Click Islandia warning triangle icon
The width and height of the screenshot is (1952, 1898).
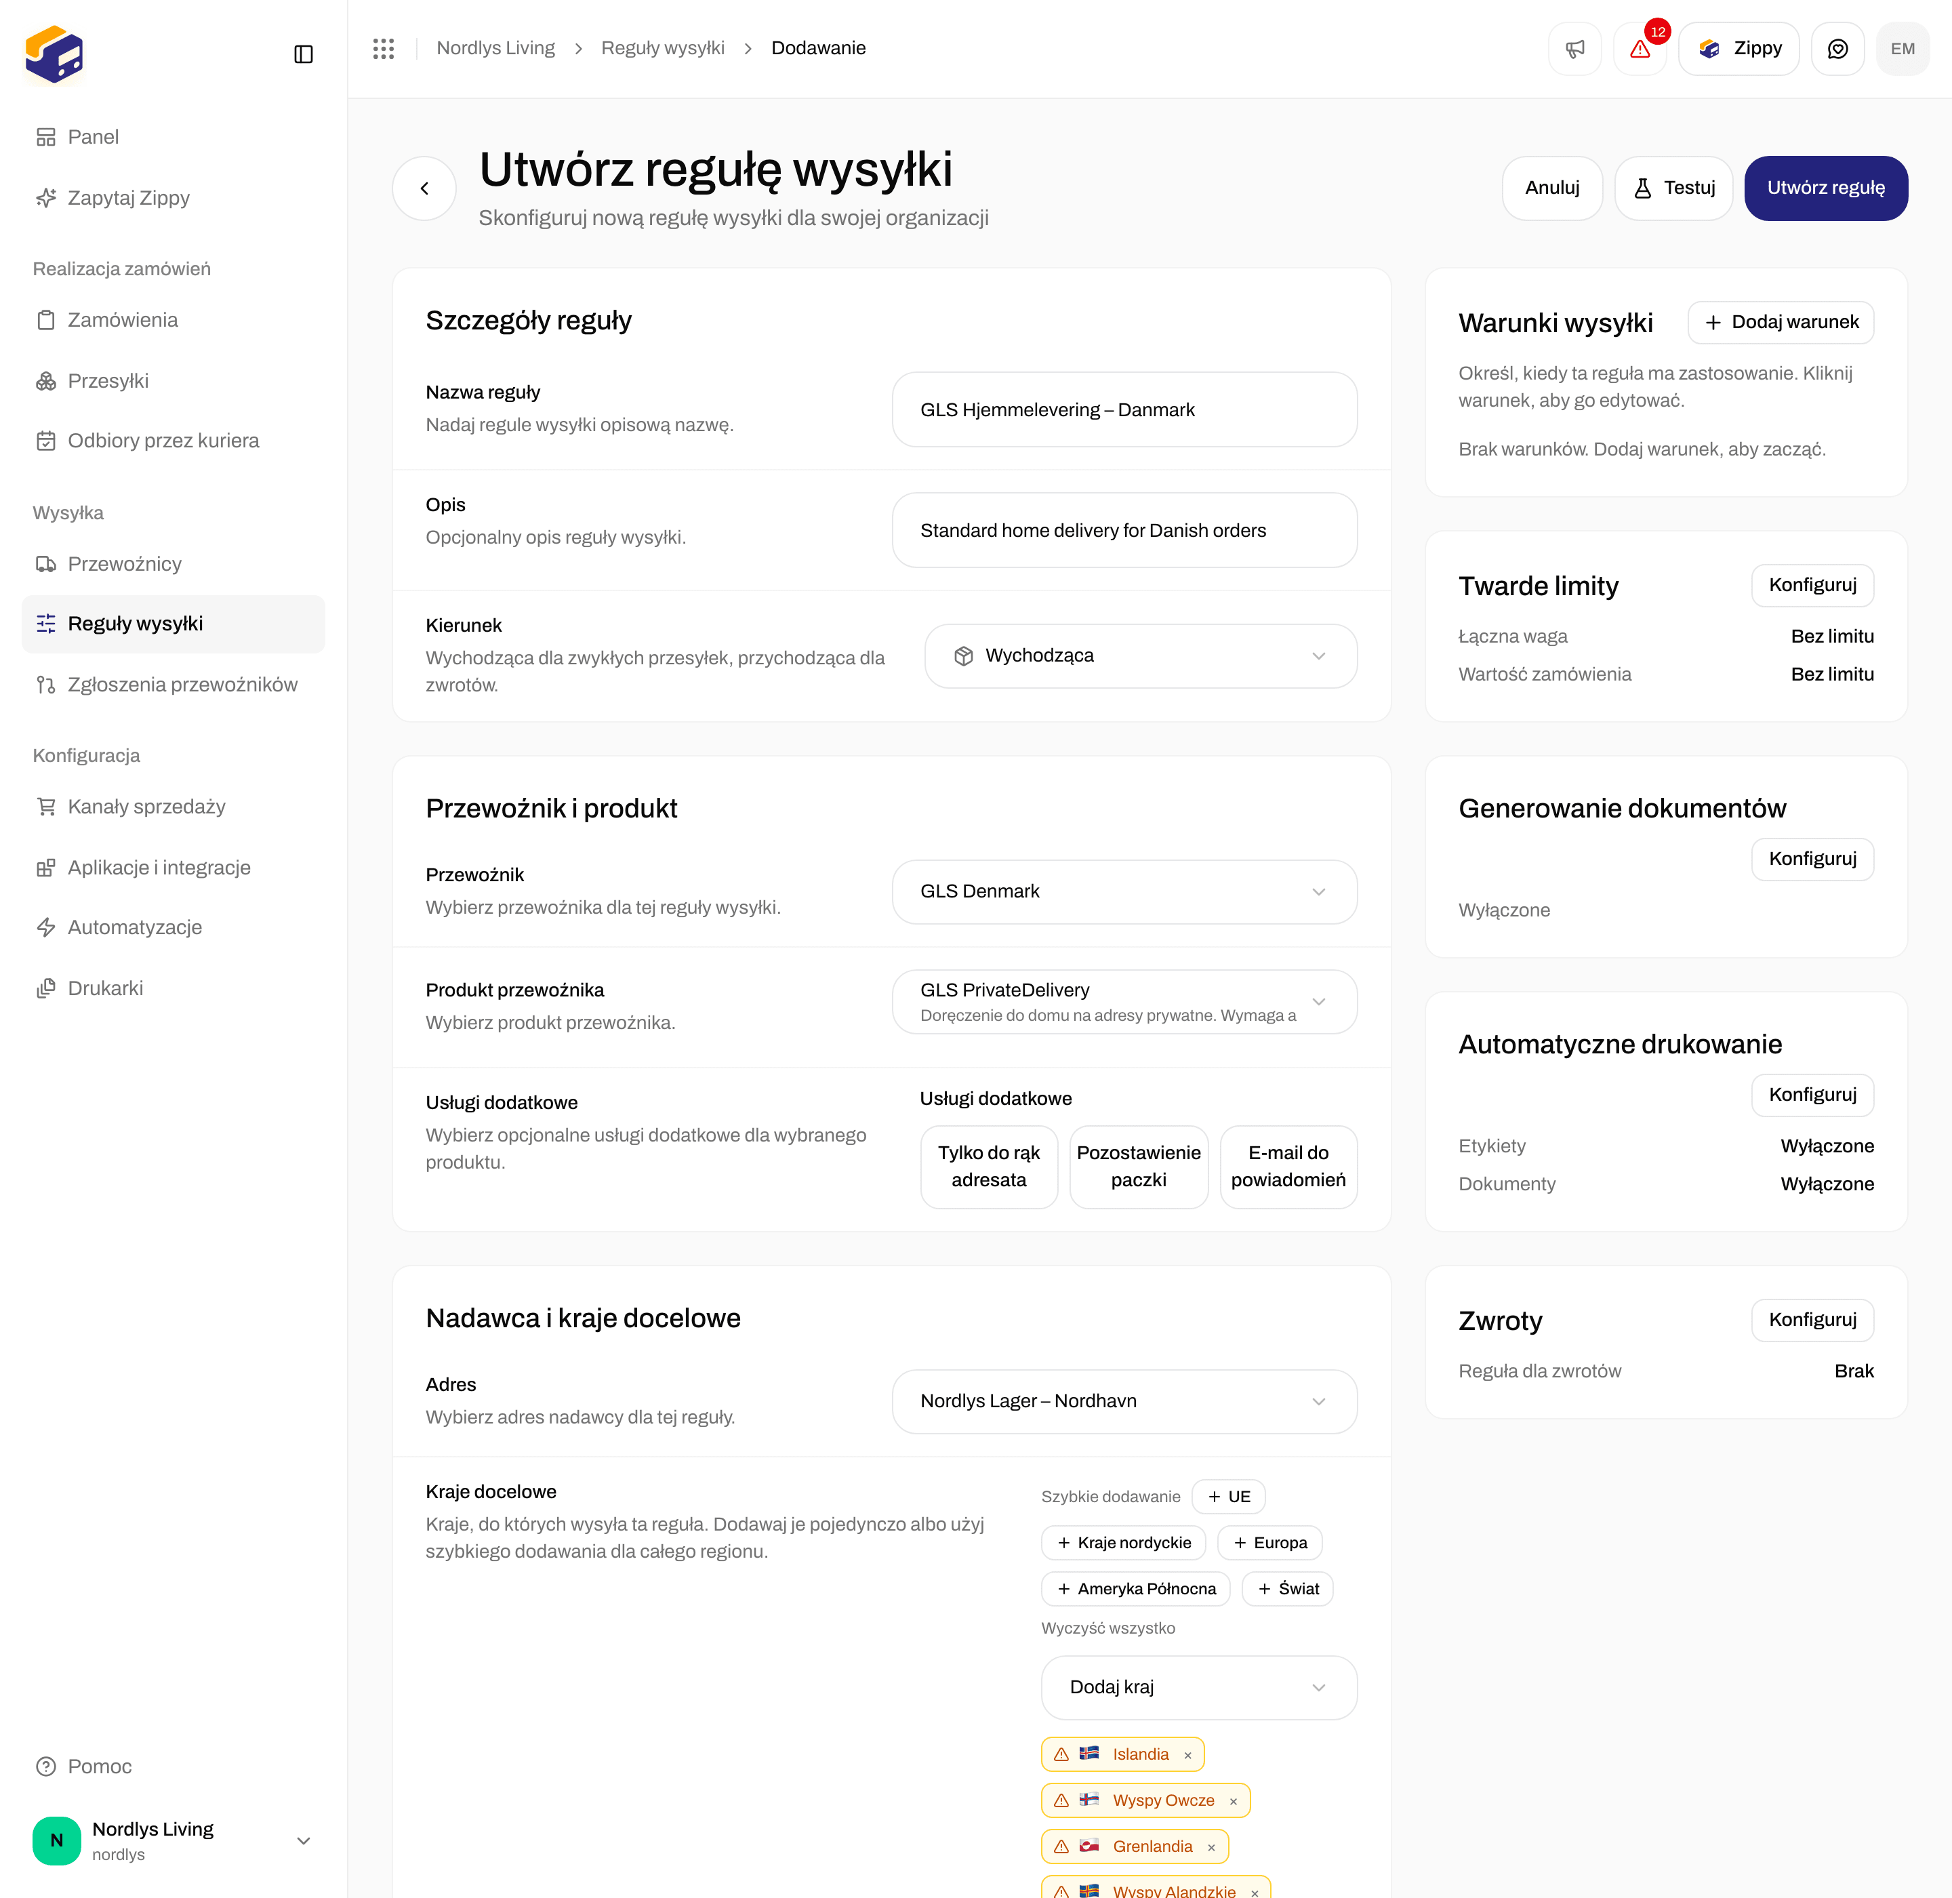(x=1061, y=1754)
